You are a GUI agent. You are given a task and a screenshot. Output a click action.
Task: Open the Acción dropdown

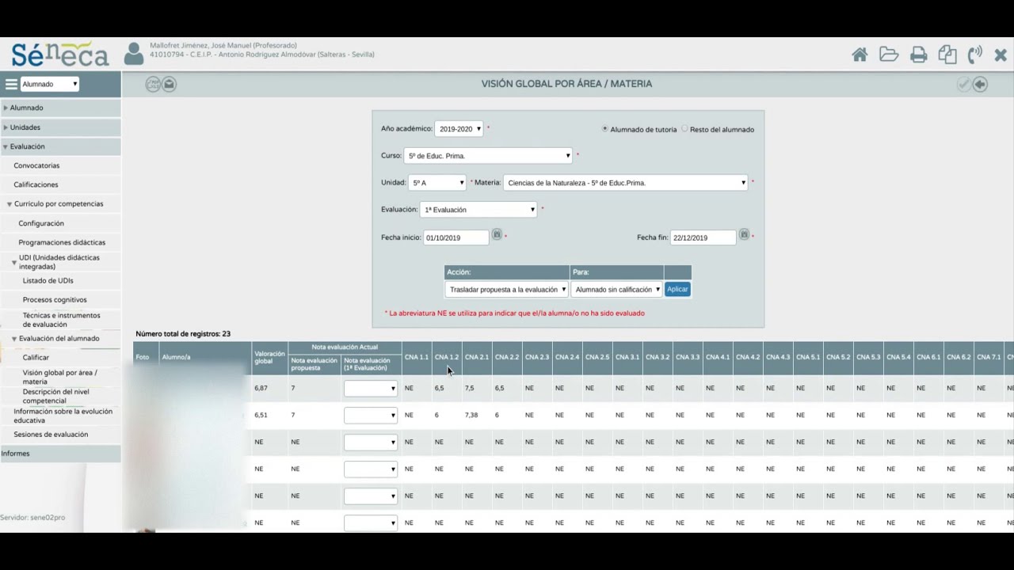(x=506, y=290)
